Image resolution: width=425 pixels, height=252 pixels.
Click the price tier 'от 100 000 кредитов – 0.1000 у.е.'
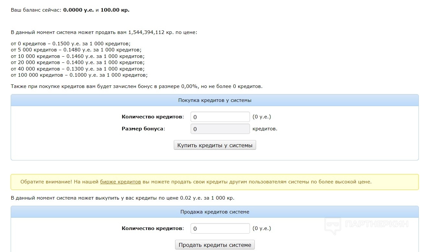click(79, 75)
